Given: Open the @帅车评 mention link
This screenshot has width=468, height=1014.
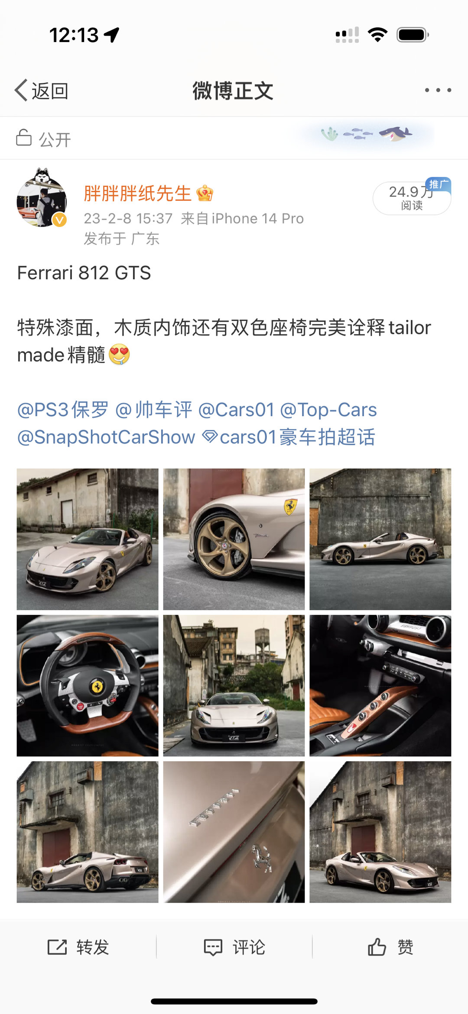Looking at the screenshot, I should point(153,410).
